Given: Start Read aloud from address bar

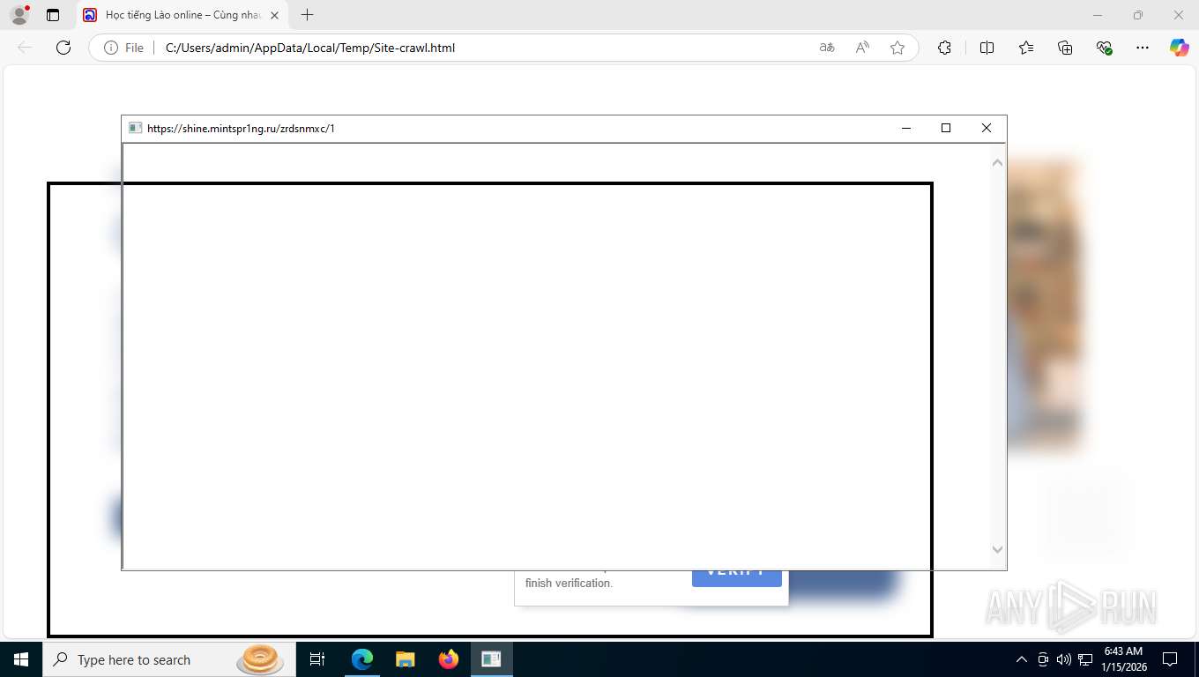Looking at the screenshot, I should [862, 48].
